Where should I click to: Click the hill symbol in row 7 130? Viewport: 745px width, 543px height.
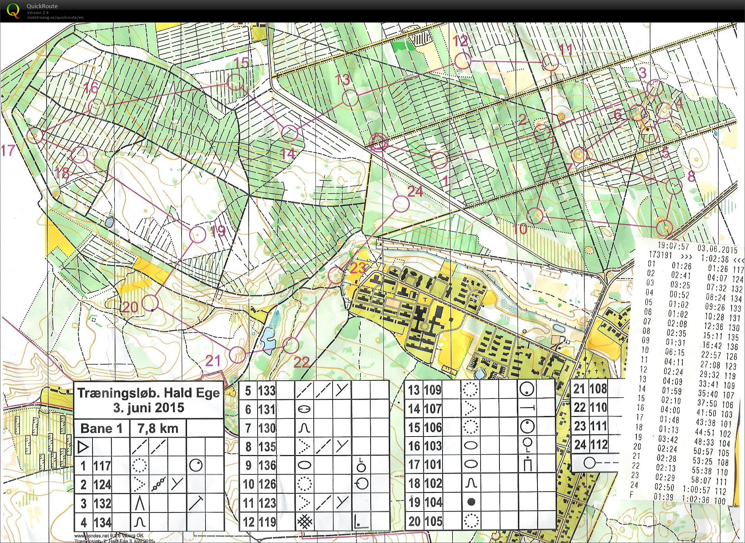304,428
